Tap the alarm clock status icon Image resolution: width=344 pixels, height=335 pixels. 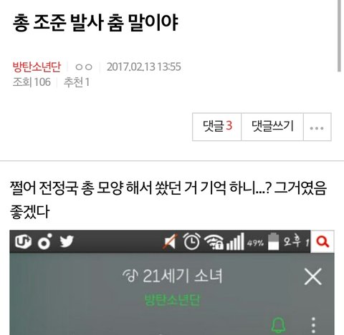point(191,241)
